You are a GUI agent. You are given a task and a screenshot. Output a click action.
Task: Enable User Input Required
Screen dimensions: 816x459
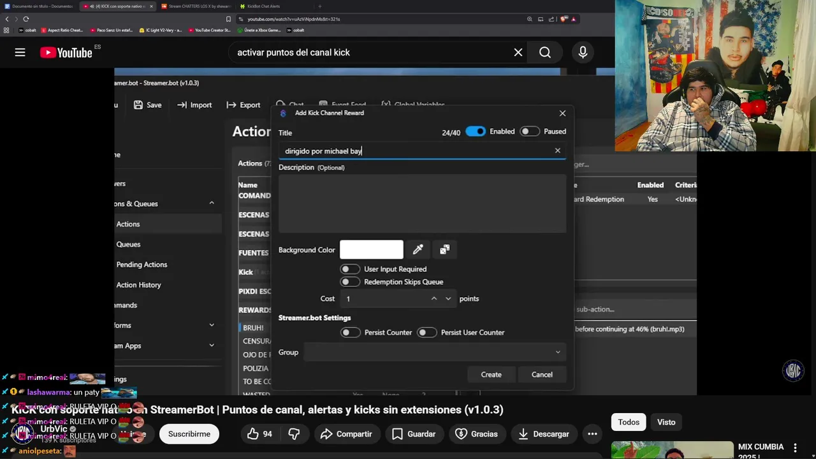click(x=350, y=269)
